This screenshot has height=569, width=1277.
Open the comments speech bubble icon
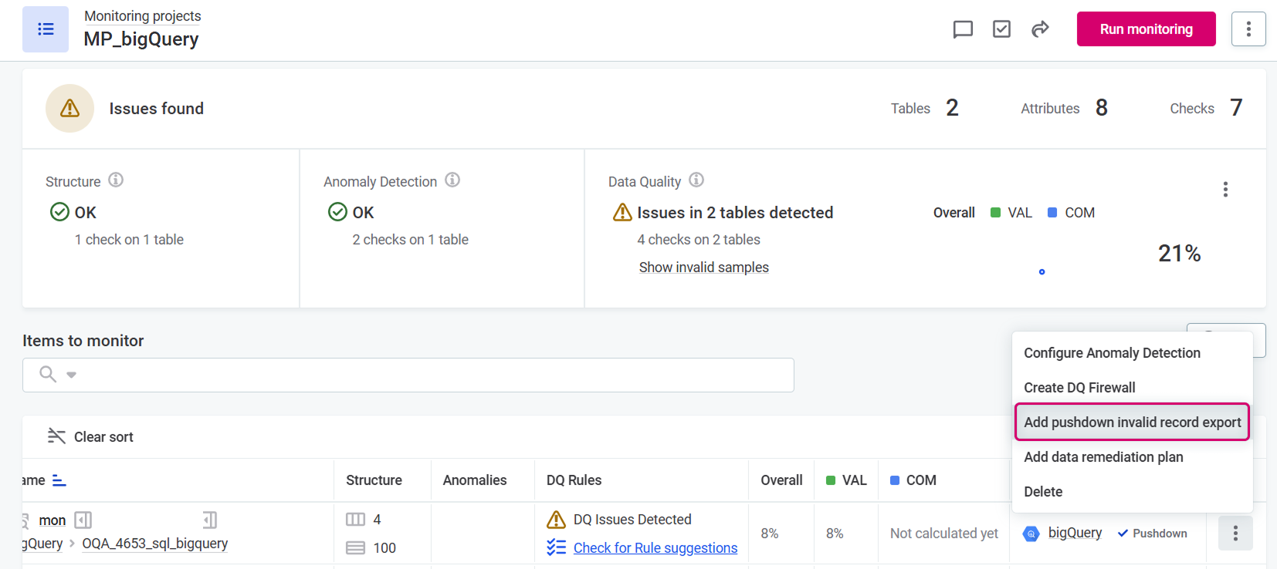click(x=963, y=29)
